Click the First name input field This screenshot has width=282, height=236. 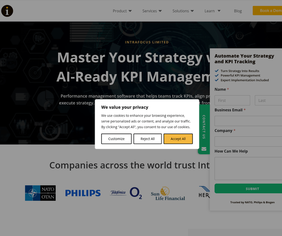[232, 100]
